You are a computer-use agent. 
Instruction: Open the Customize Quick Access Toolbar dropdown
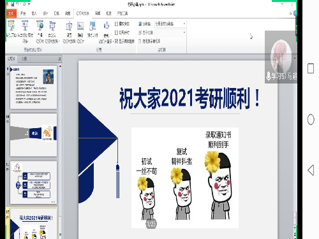(x=29, y=4)
